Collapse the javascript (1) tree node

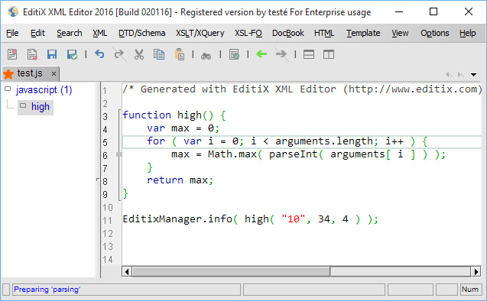pyautogui.click(x=8, y=89)
